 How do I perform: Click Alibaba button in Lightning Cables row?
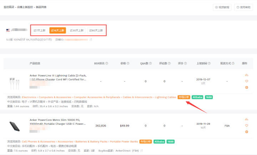tap(197, 97)
